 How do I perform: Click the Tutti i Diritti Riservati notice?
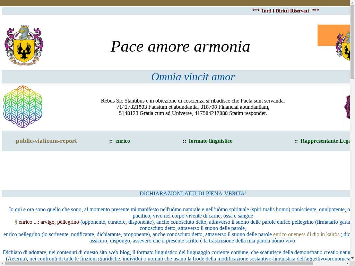(285, 11)
